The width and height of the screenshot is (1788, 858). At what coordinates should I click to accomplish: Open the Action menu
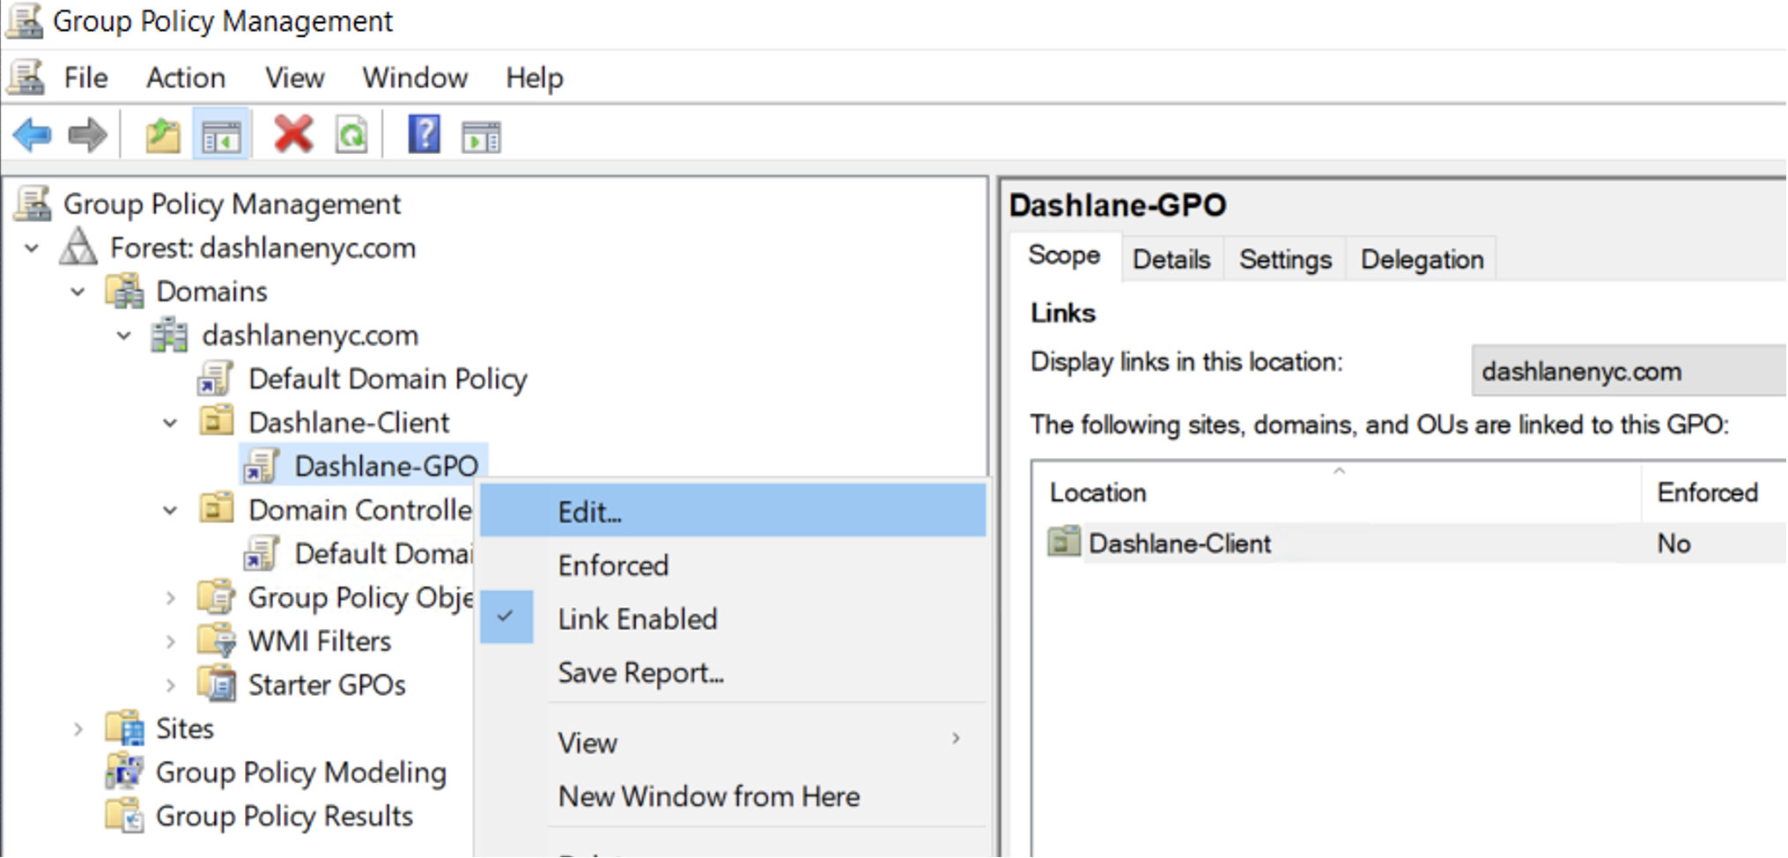click(186, 78)
